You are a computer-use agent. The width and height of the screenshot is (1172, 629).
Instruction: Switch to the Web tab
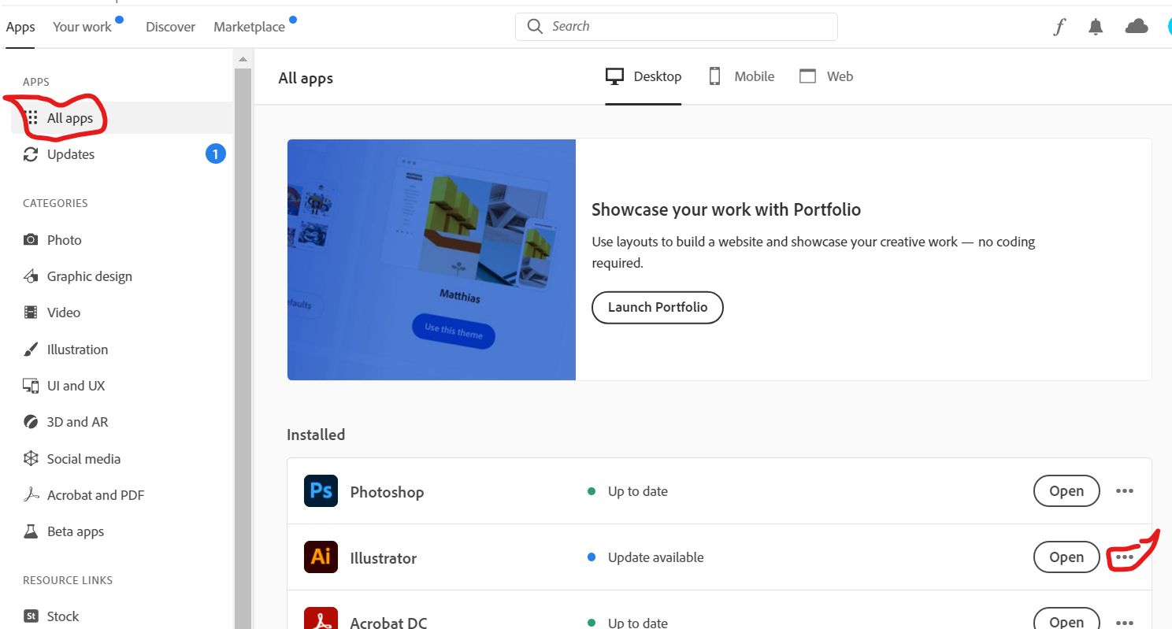[x=826, y=76]
